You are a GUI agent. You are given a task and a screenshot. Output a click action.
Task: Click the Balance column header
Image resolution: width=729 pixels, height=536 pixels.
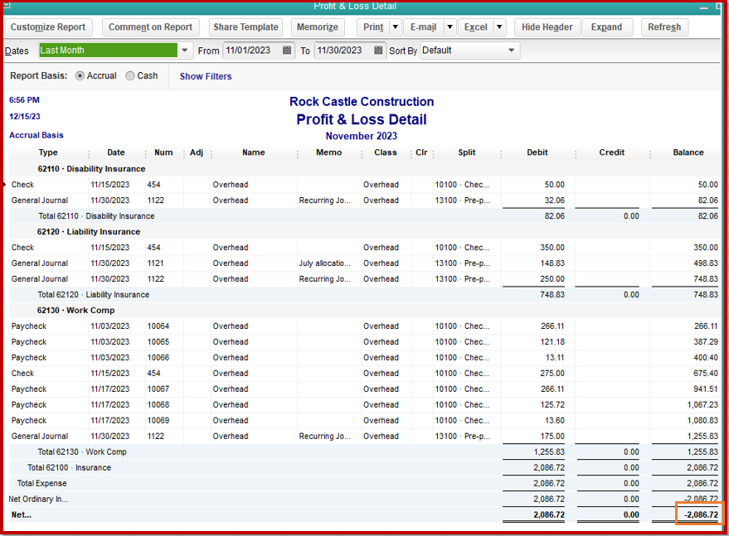(x=688, y=152)
